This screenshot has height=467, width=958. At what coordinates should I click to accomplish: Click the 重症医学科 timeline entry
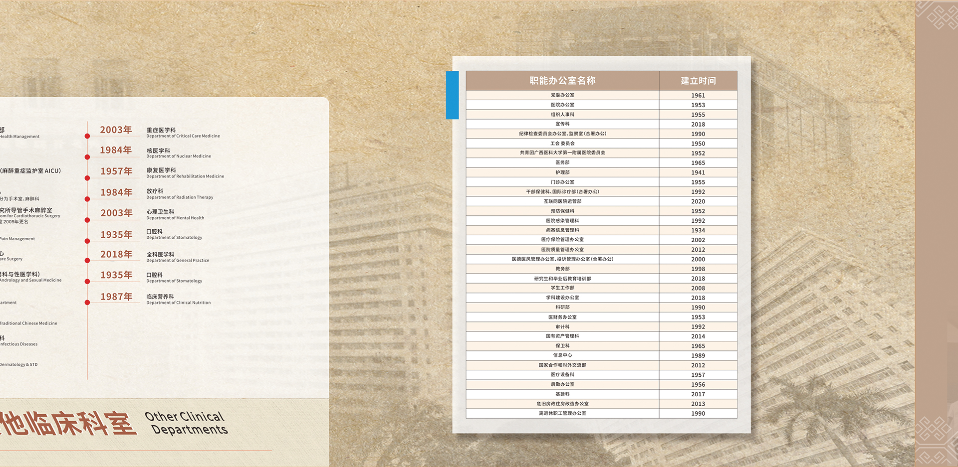[161, 130]
